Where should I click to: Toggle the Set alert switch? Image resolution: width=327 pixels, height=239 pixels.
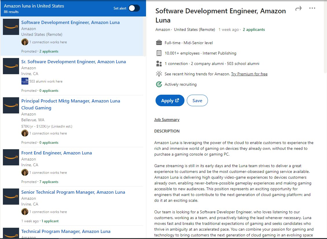pyautogui.click(x=134, y=8)
